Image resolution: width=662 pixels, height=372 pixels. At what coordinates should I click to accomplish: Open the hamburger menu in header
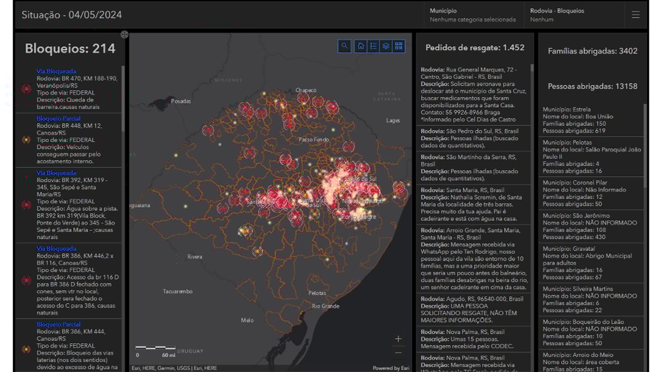636,15
